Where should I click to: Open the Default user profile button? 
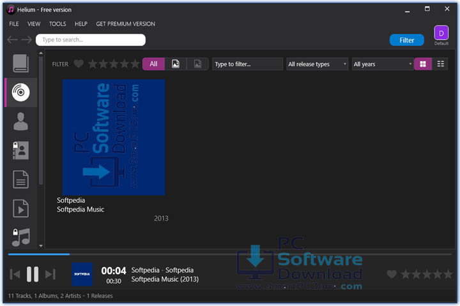tap(441, 36)
